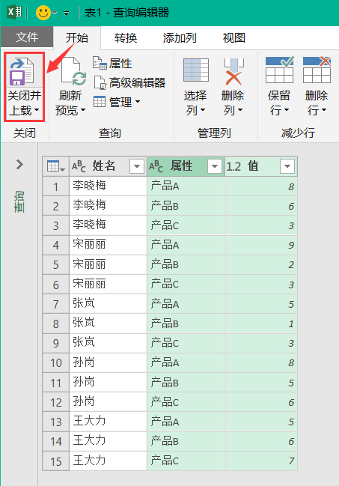Open the 文件 menu tab
This screenshot has height=486, width=339.
[27, 37]
